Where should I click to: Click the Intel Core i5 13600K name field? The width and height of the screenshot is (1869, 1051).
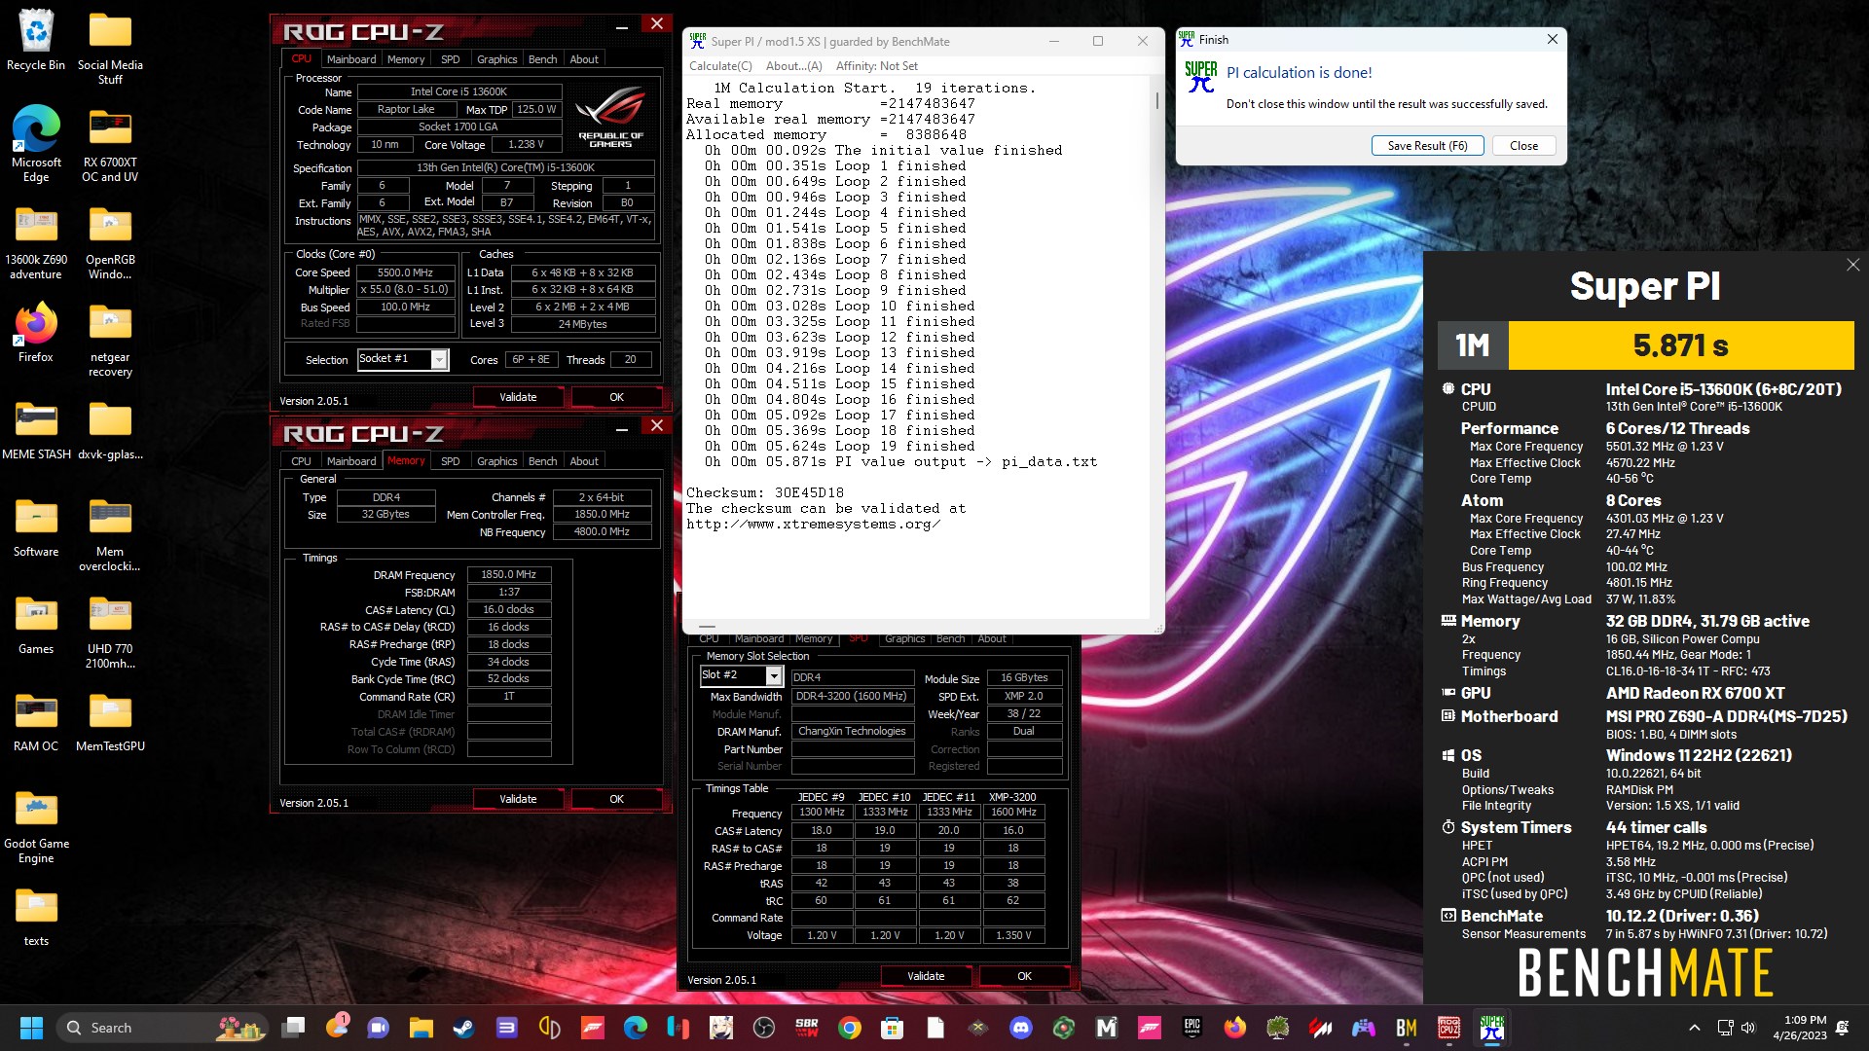458,91
